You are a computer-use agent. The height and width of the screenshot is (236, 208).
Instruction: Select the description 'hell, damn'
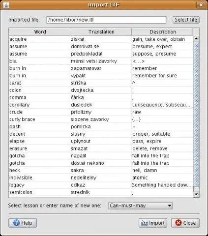162,171
